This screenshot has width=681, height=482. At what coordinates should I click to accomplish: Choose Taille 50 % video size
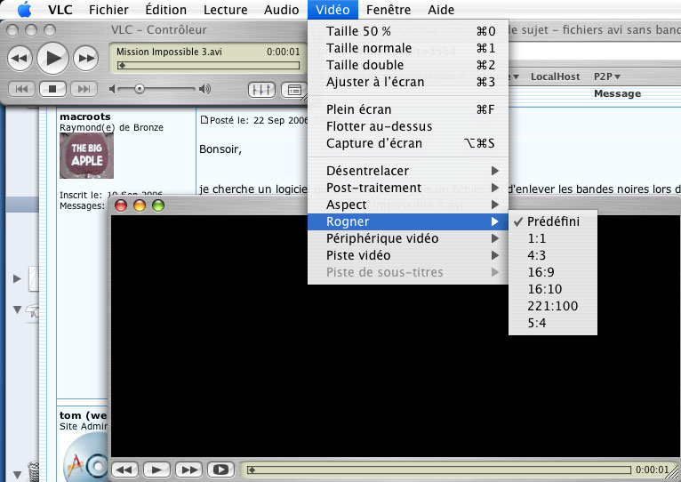[408, 31]
